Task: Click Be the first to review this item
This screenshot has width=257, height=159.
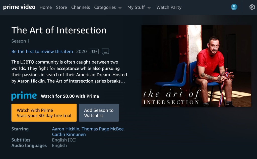Action: 42,51
